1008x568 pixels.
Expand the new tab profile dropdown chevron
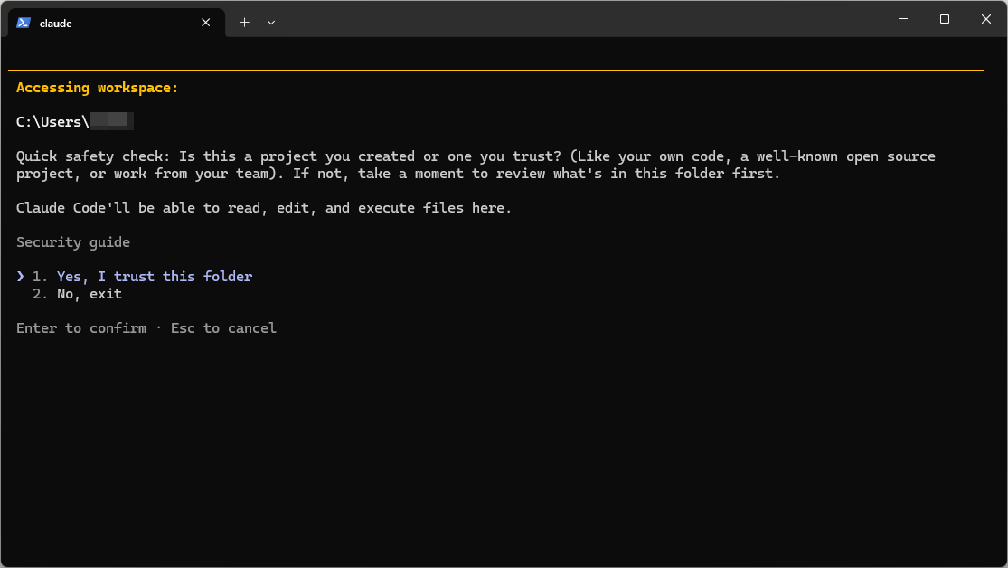271,23
